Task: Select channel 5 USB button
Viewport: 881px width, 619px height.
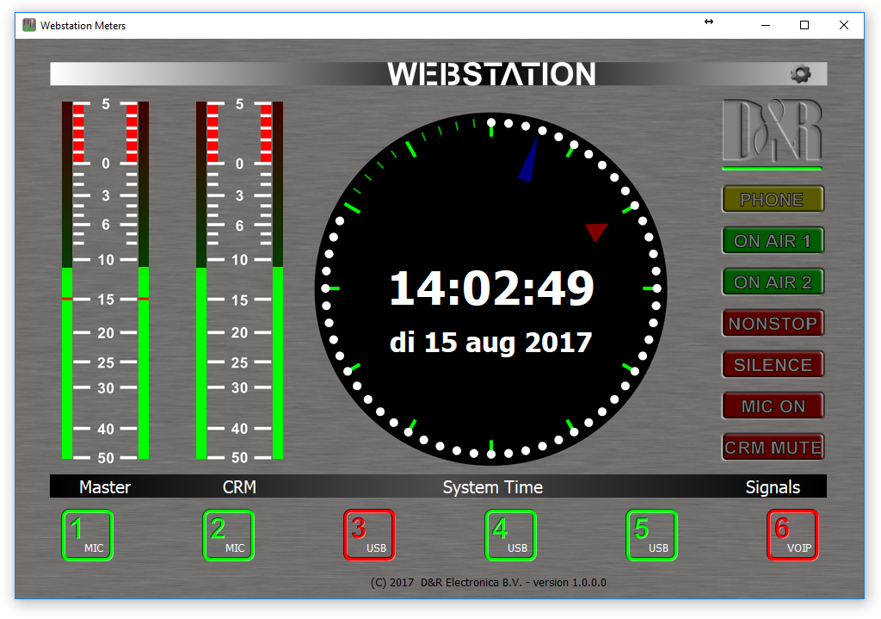Action: click(x=651, y=535)
